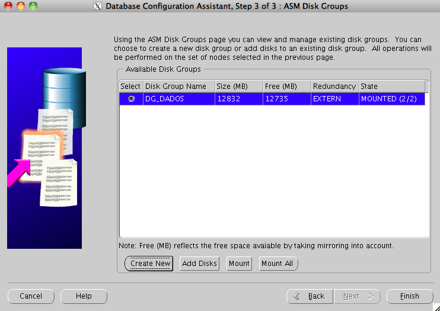Click the Redundancy column header
Viewport: 440px width, 311px height.
click(x=335, y=86)
